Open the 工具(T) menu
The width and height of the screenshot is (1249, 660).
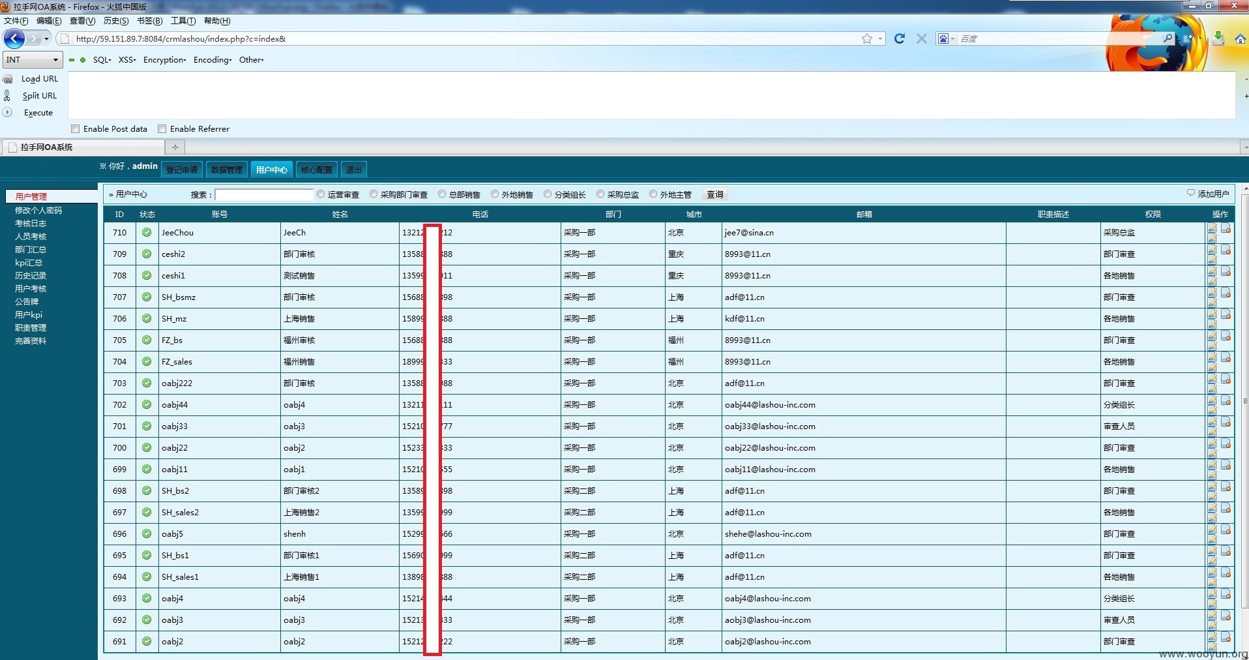pos(183,21)
